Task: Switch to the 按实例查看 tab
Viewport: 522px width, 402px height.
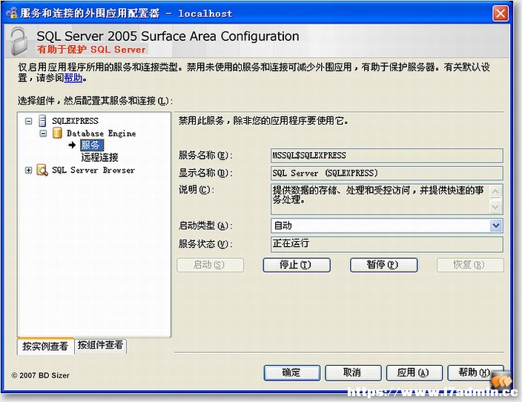Action: point(45,346)
